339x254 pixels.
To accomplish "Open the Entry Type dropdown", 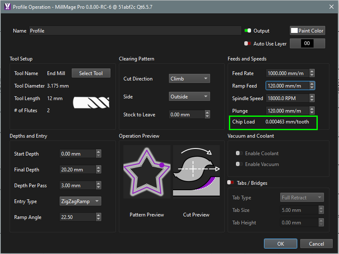I will 80,201.
